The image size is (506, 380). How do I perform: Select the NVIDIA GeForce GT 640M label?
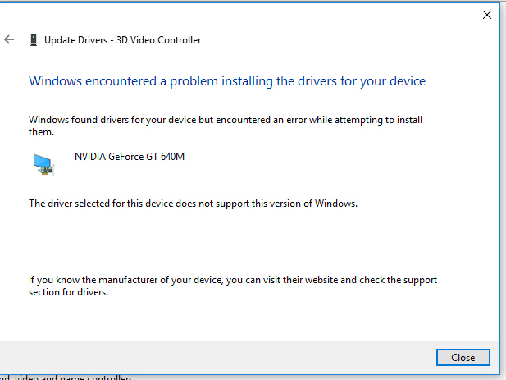point(130,157)
